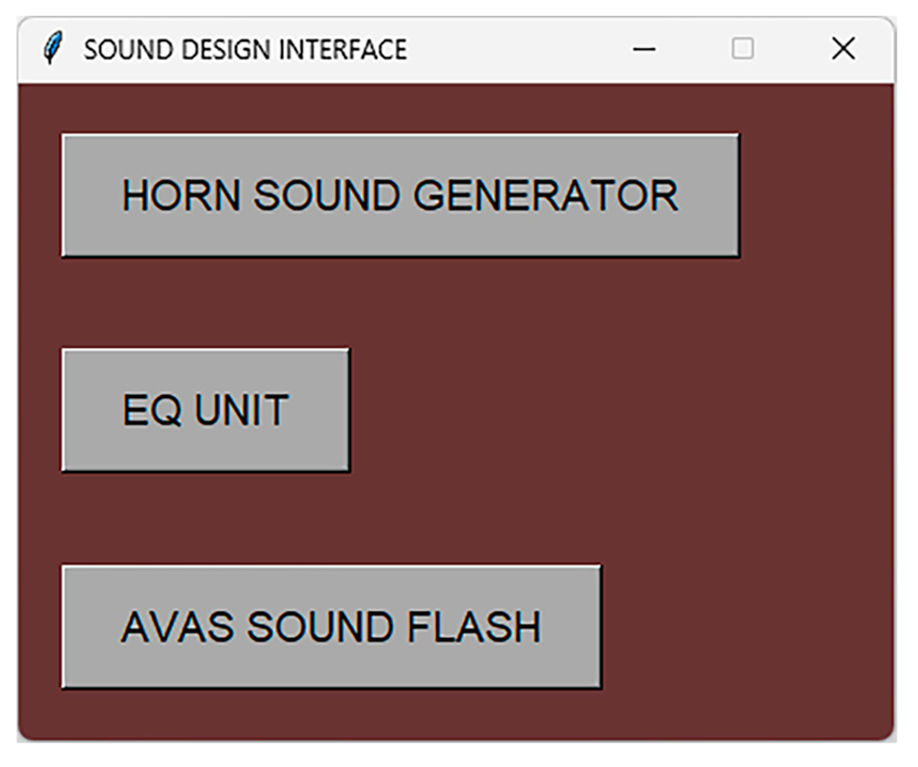This screenshot has width=918, height=767.
Task: Close the Sound Design Interface window
Action: 843,49
